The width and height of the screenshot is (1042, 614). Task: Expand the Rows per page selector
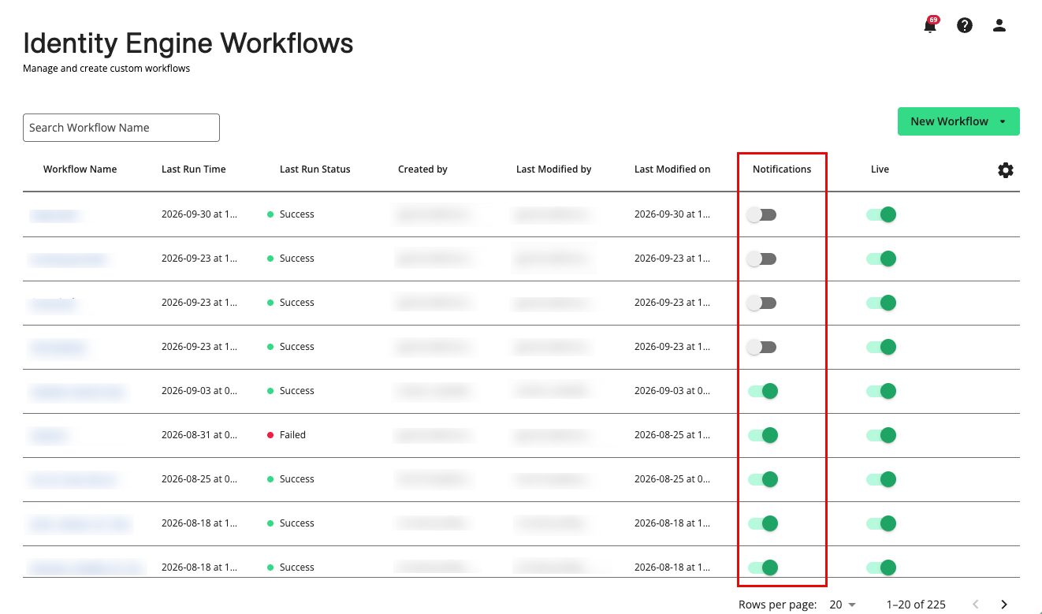click(843, 605)
